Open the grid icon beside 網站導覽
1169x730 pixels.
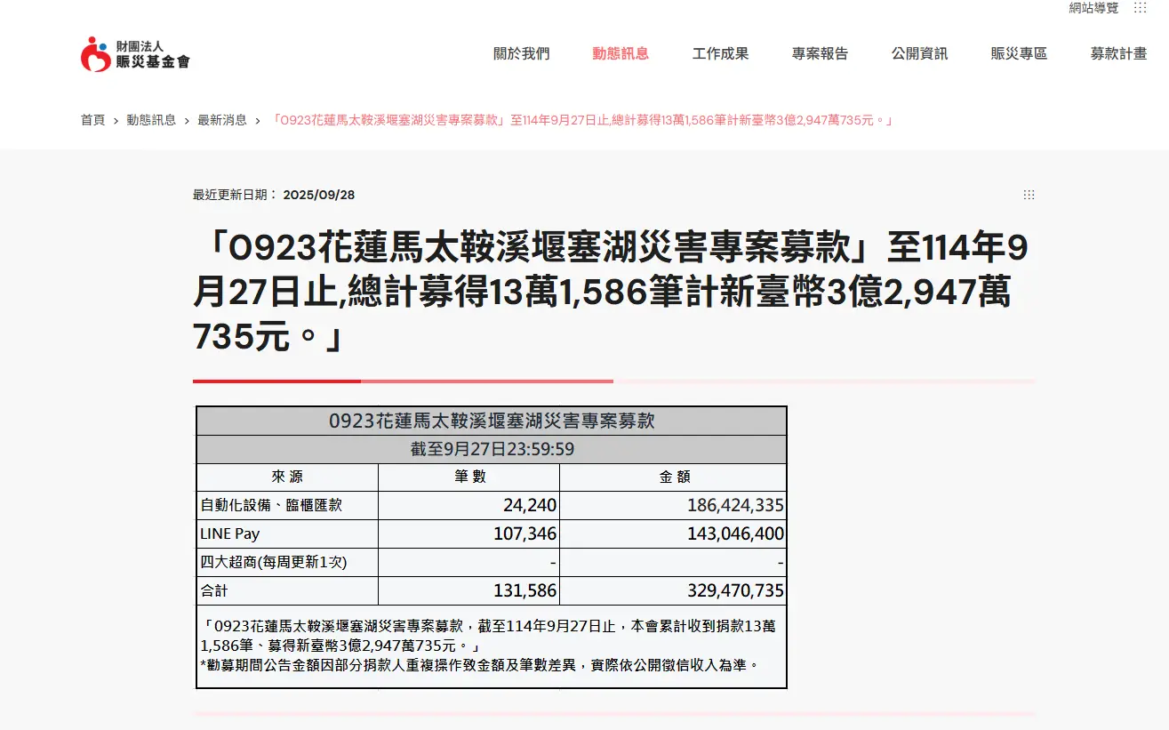pos(1141,8)
